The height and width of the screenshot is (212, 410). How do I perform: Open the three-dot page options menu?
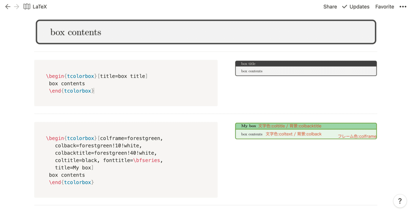[403, 6]
